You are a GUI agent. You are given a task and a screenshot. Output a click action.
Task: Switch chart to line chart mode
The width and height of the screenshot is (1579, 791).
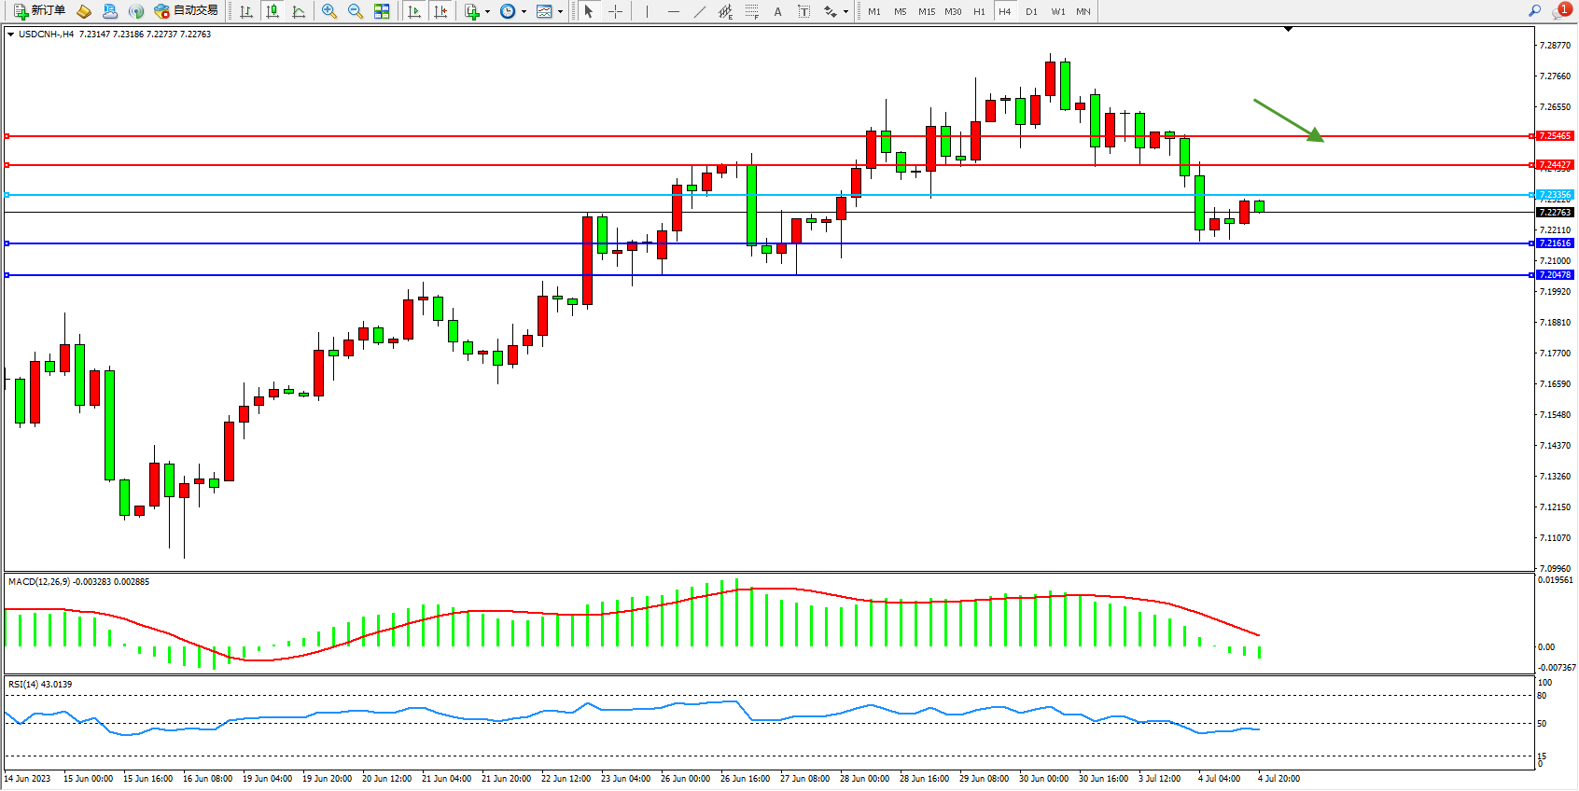pos(299,11)
